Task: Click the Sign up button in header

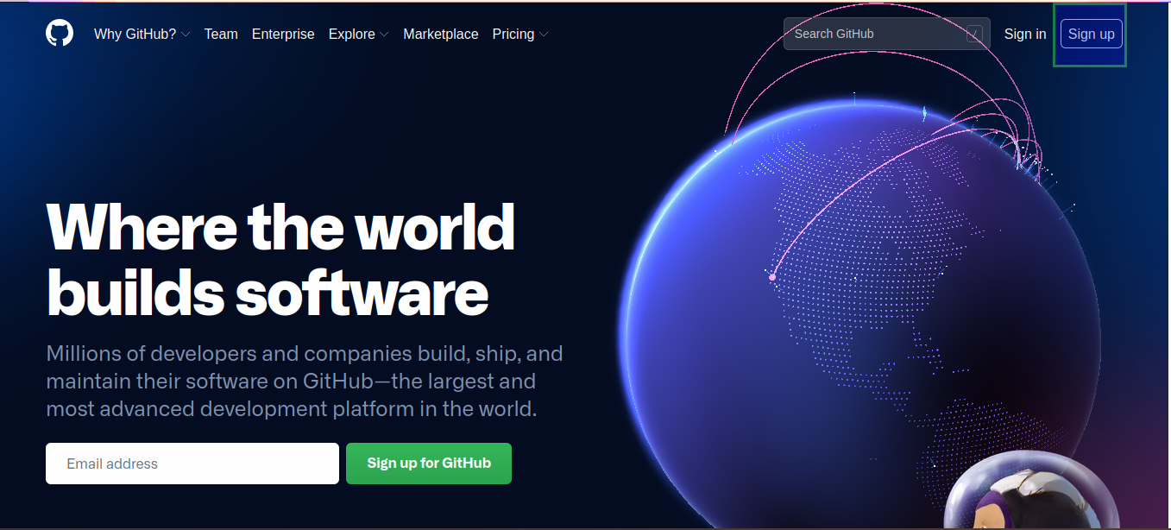Action: pos(1092,35)
